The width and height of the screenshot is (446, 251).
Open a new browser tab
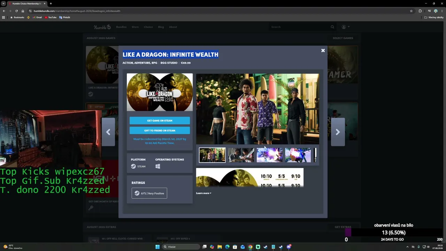coord(51,3)
